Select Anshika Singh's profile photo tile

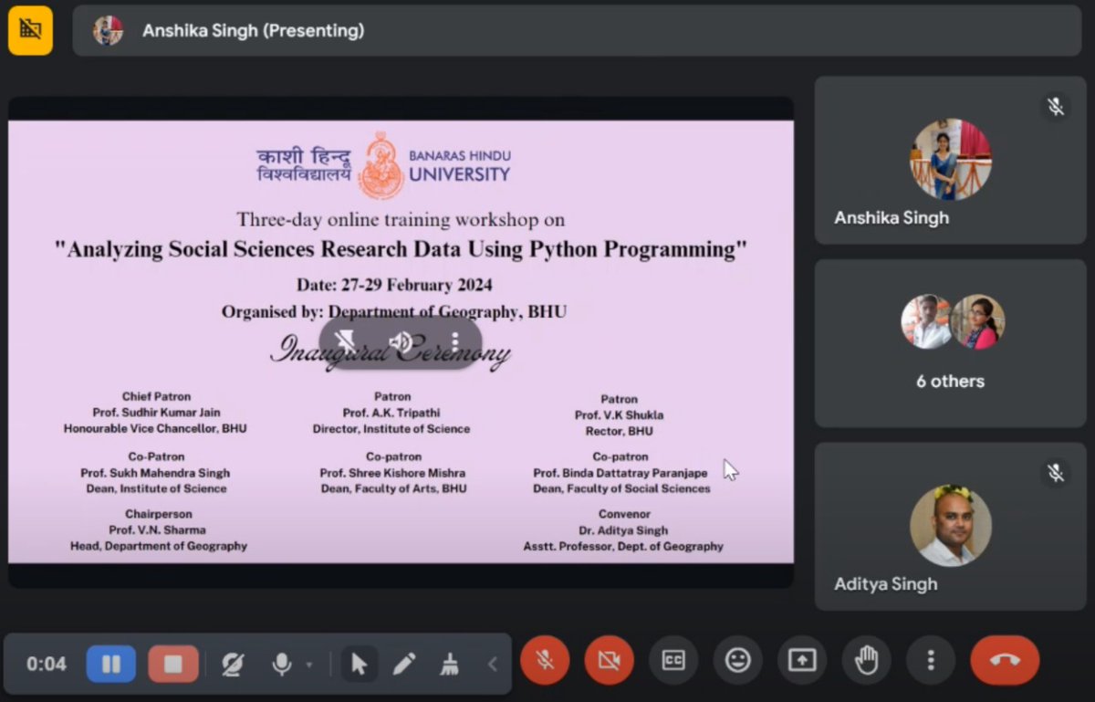coord(950,159)
